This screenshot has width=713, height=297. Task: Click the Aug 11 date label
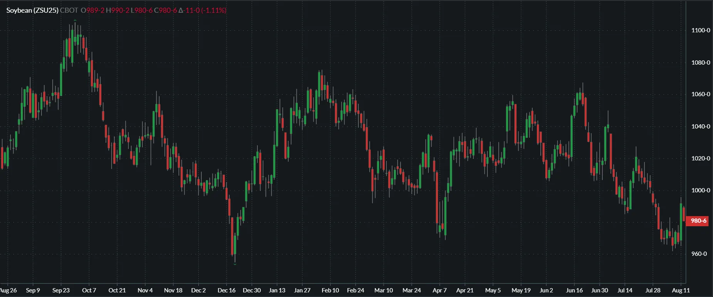click(x=681, y=290)
